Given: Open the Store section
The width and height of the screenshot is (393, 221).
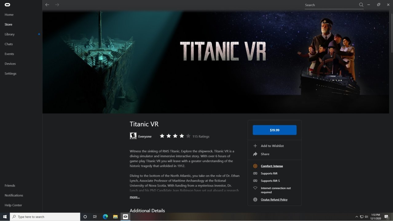Looking at the screenshot, I should [8, 25].
